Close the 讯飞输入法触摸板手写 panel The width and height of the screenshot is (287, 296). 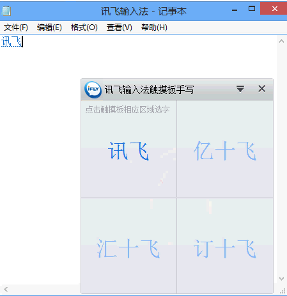pos(261,89)
